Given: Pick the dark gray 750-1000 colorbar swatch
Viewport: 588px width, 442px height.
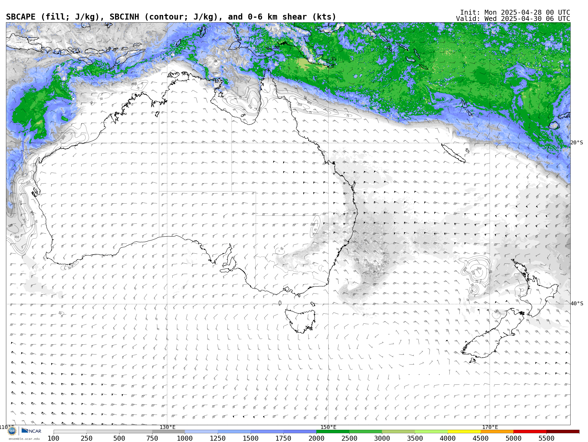Looking at the screenshot, I should pyautogui.click(x=169, y=432).
